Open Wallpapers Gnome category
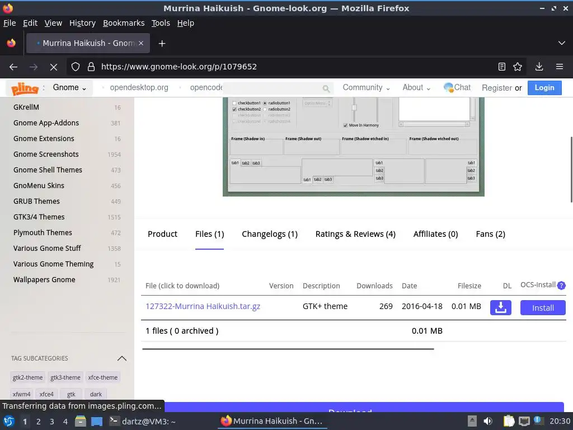This screenshot has width=573, height=430. pyautogui.click(x=44, y=280)
